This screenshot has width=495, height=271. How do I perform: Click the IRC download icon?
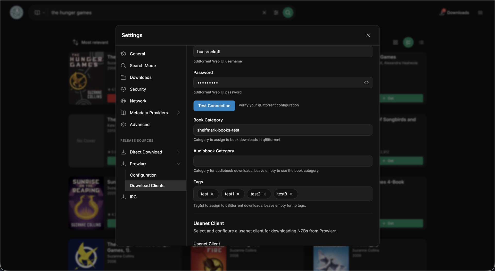tap(123, 197)
